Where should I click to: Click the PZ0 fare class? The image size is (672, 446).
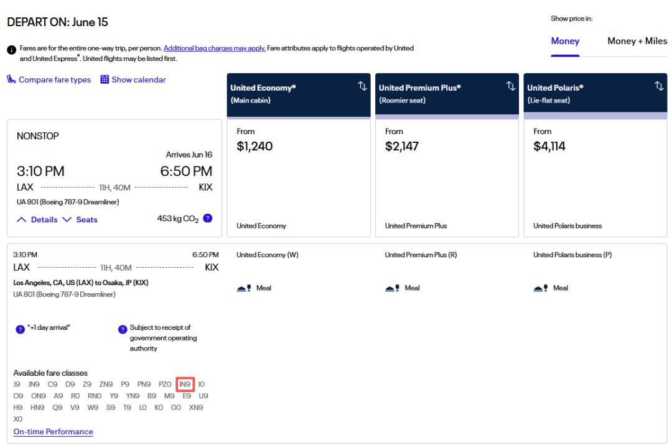[x=165, y=385]
